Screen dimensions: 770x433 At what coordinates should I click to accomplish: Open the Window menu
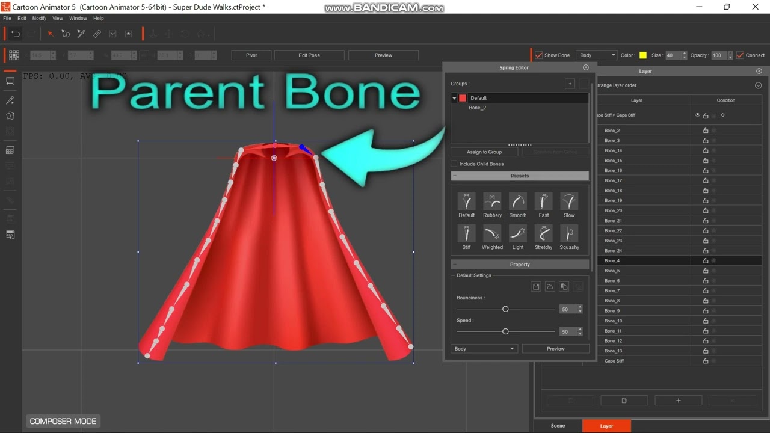[78, 19]
